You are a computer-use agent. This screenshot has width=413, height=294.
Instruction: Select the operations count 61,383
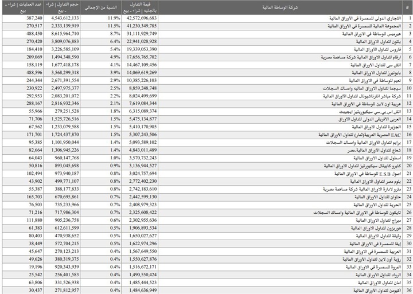[22, 228]
